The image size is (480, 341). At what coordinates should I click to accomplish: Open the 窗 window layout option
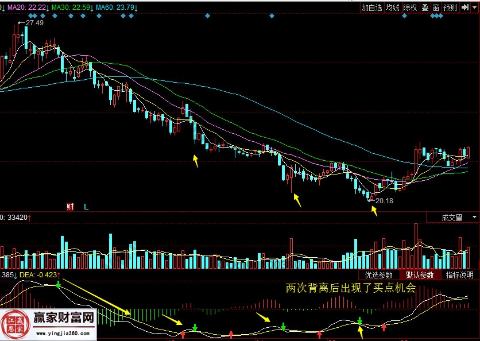[x=436, y=7]
